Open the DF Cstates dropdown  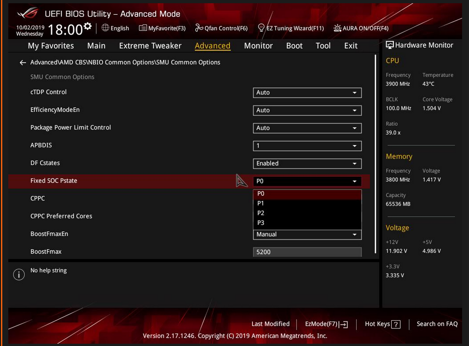307,164
